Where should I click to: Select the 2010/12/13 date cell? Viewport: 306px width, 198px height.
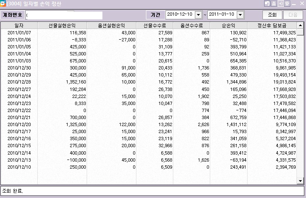(x=19, y=160)
